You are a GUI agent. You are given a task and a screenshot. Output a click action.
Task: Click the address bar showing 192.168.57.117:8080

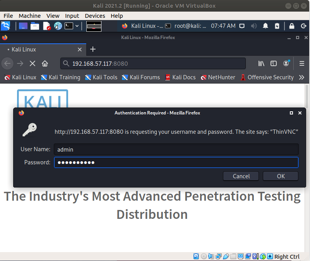point(153,64)
